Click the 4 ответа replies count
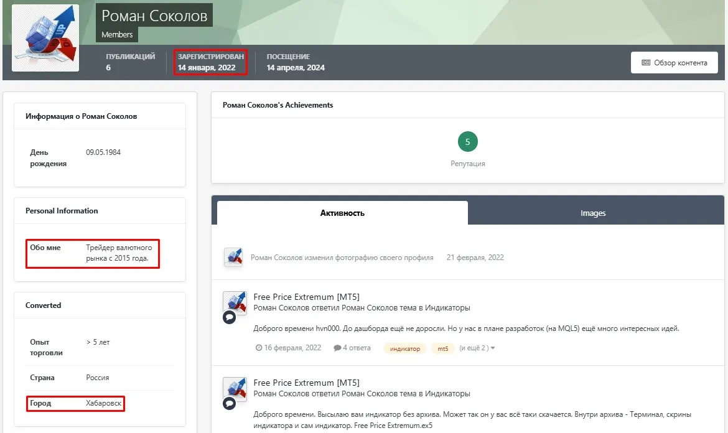The height and width of the screenshot is (433, 728). (357, 348)
